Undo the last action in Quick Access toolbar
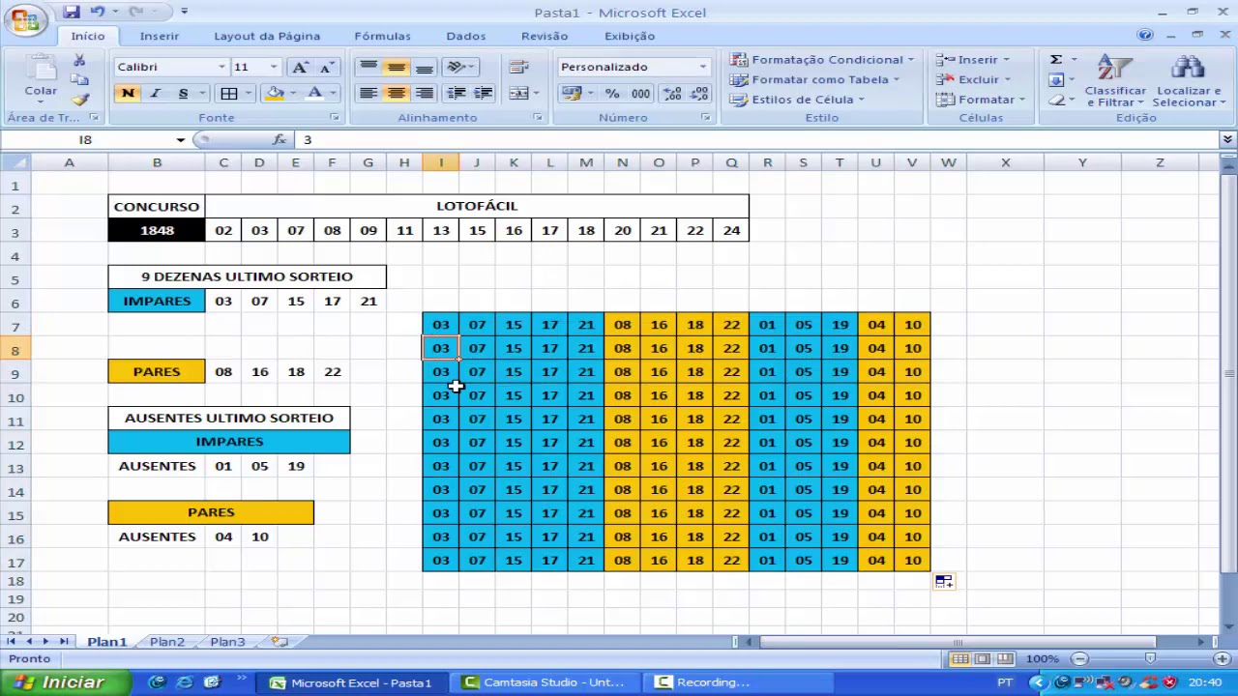The height and width of the screenshot is (696, 1238). coord(98,12)
